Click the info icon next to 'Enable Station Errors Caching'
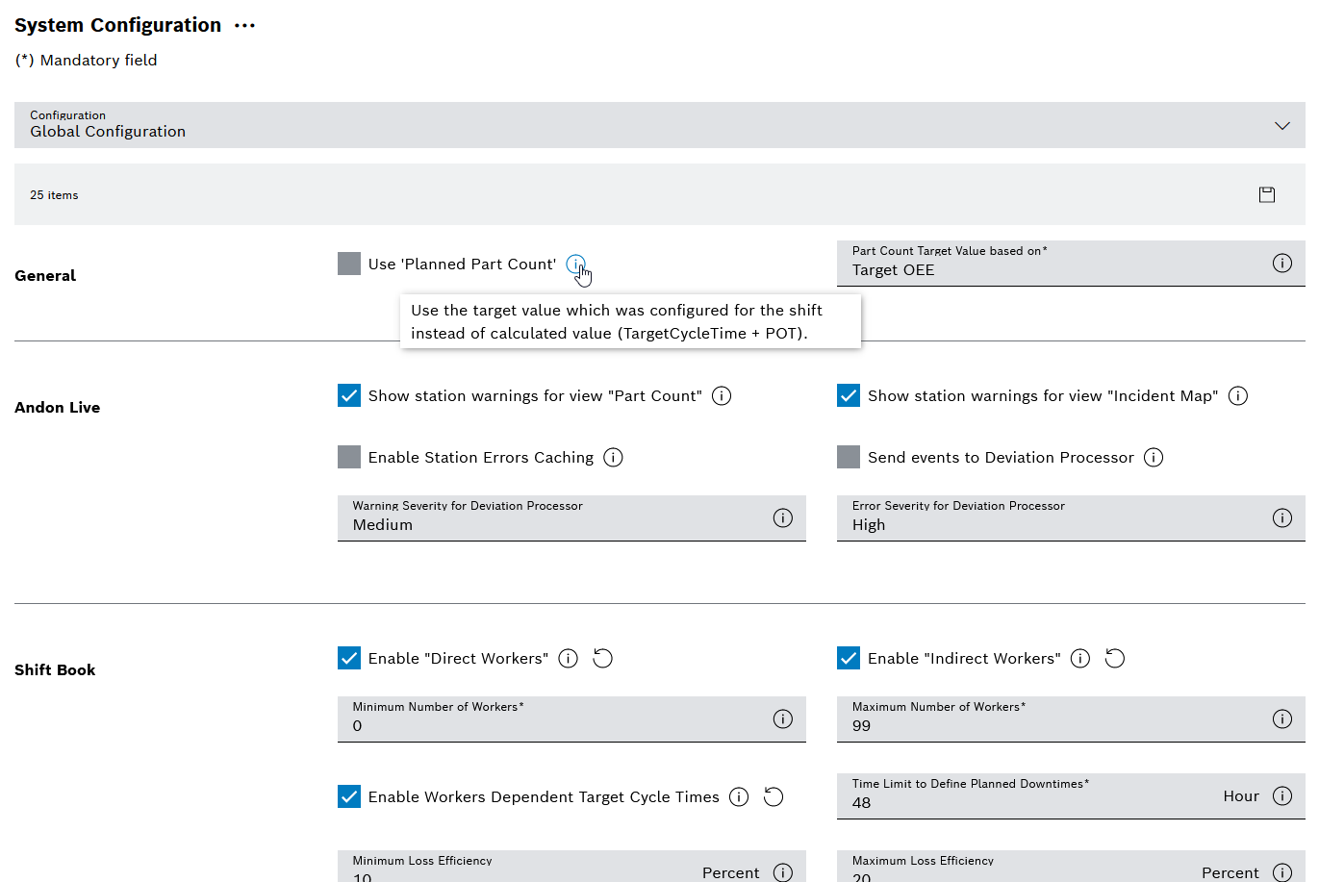Viewport: 1319px width, 882px height. [613, 457]
